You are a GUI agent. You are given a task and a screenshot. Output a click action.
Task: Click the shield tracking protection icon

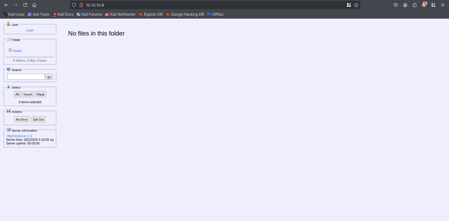click(74, 5)
